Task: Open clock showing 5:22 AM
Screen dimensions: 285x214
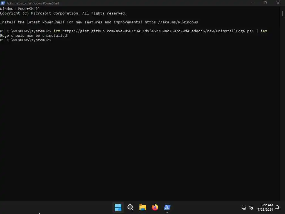Action: (267, 205)
